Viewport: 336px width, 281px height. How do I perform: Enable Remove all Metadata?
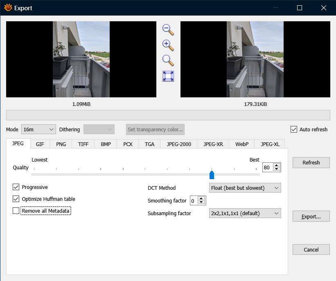16,211
